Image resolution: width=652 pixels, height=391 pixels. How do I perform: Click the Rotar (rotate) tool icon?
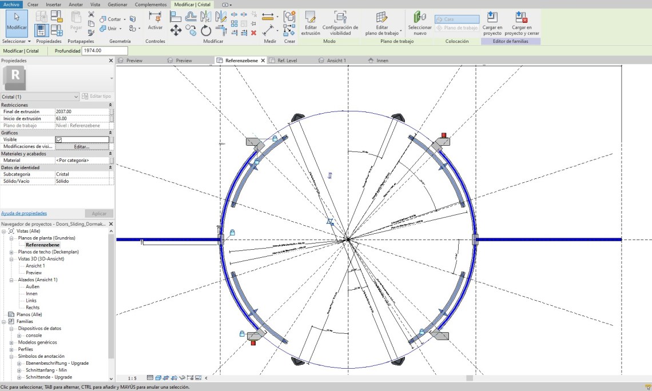click(x=206, y=31)
